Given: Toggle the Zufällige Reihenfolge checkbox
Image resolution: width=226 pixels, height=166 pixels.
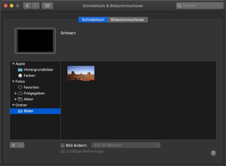Looking at the screenshot, I should tap(63, 151).
